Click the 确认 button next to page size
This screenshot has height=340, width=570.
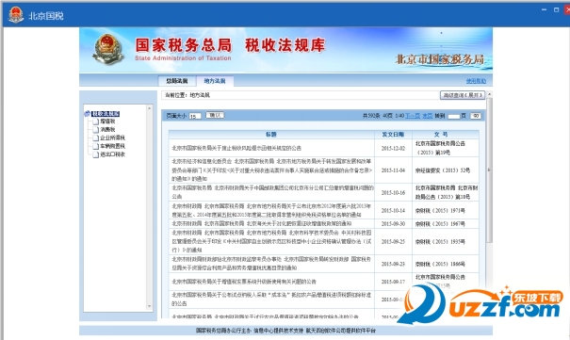pos(215,115)
